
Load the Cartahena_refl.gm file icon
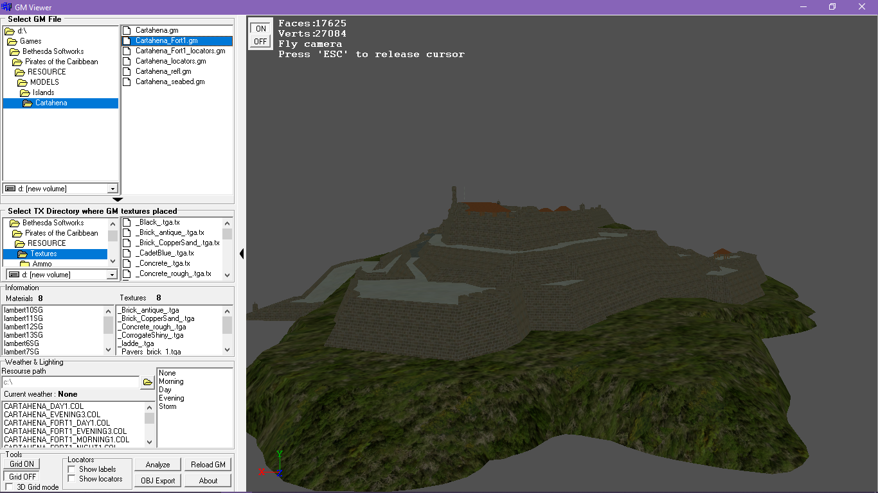tap(127, 71)
